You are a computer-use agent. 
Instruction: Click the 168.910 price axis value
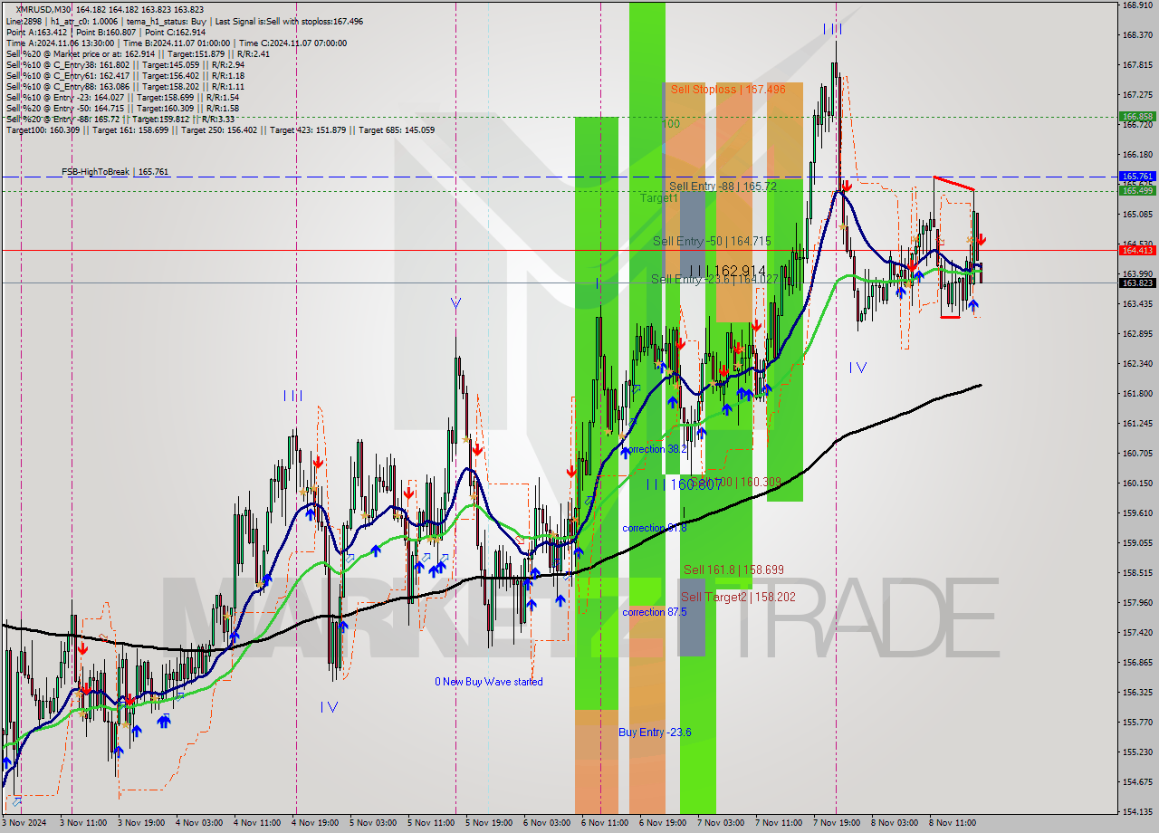1137,5
